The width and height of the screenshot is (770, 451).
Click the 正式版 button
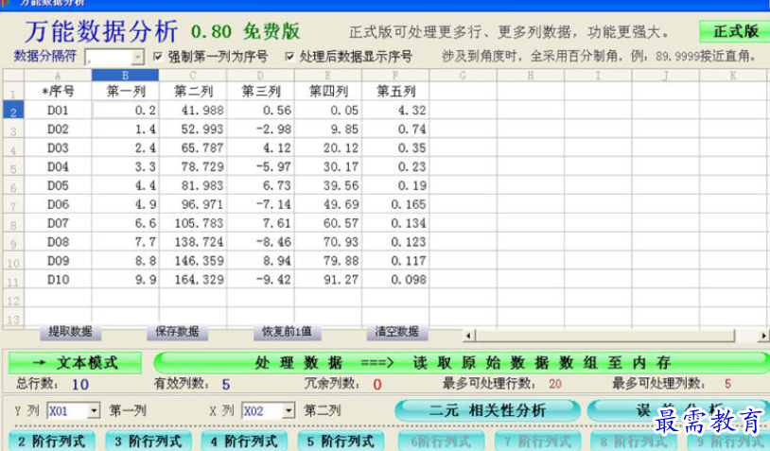(735, 32)
